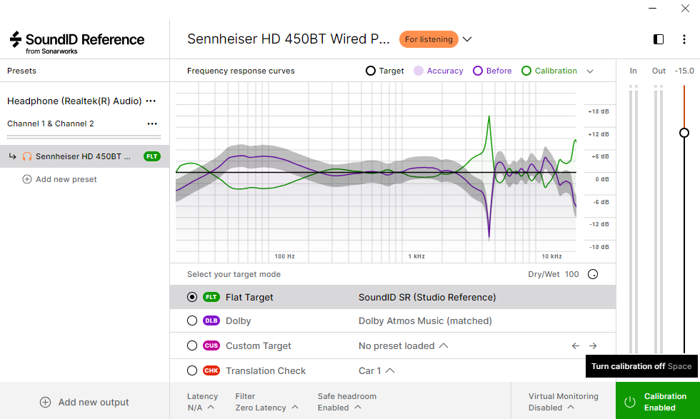Click Dolby Atmos Music (matched) text

425,320
